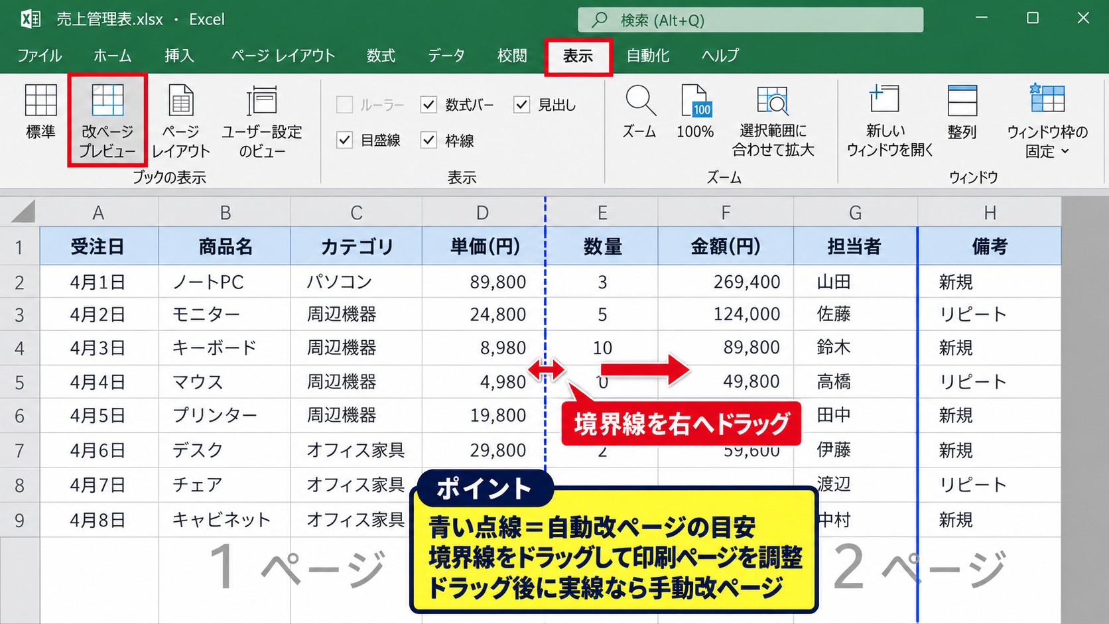Open the 数式 tab
The height and width of the screenshot is (624, 1109).
(x=381, y=56)
